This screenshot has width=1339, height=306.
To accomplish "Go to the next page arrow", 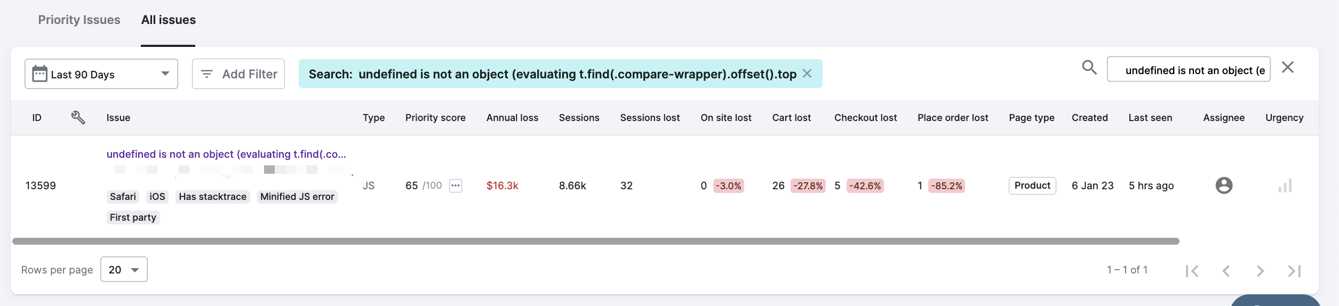I will [1260, 271].
